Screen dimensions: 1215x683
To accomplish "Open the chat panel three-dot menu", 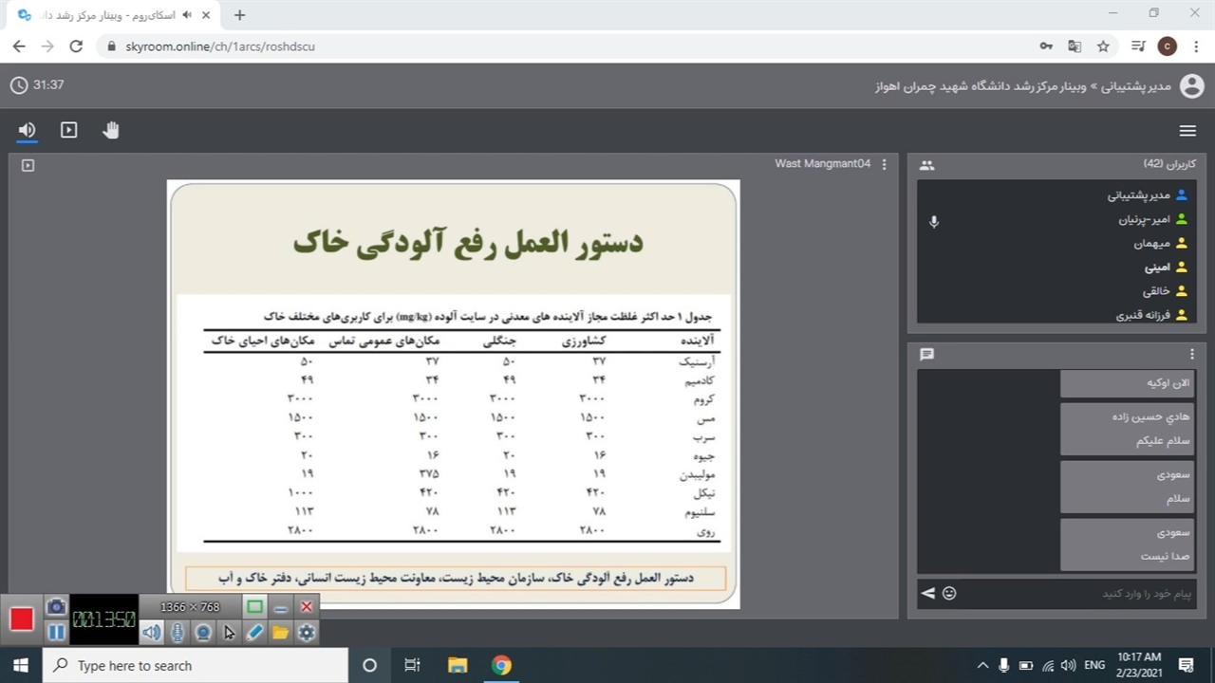I will click(1192, 354).
